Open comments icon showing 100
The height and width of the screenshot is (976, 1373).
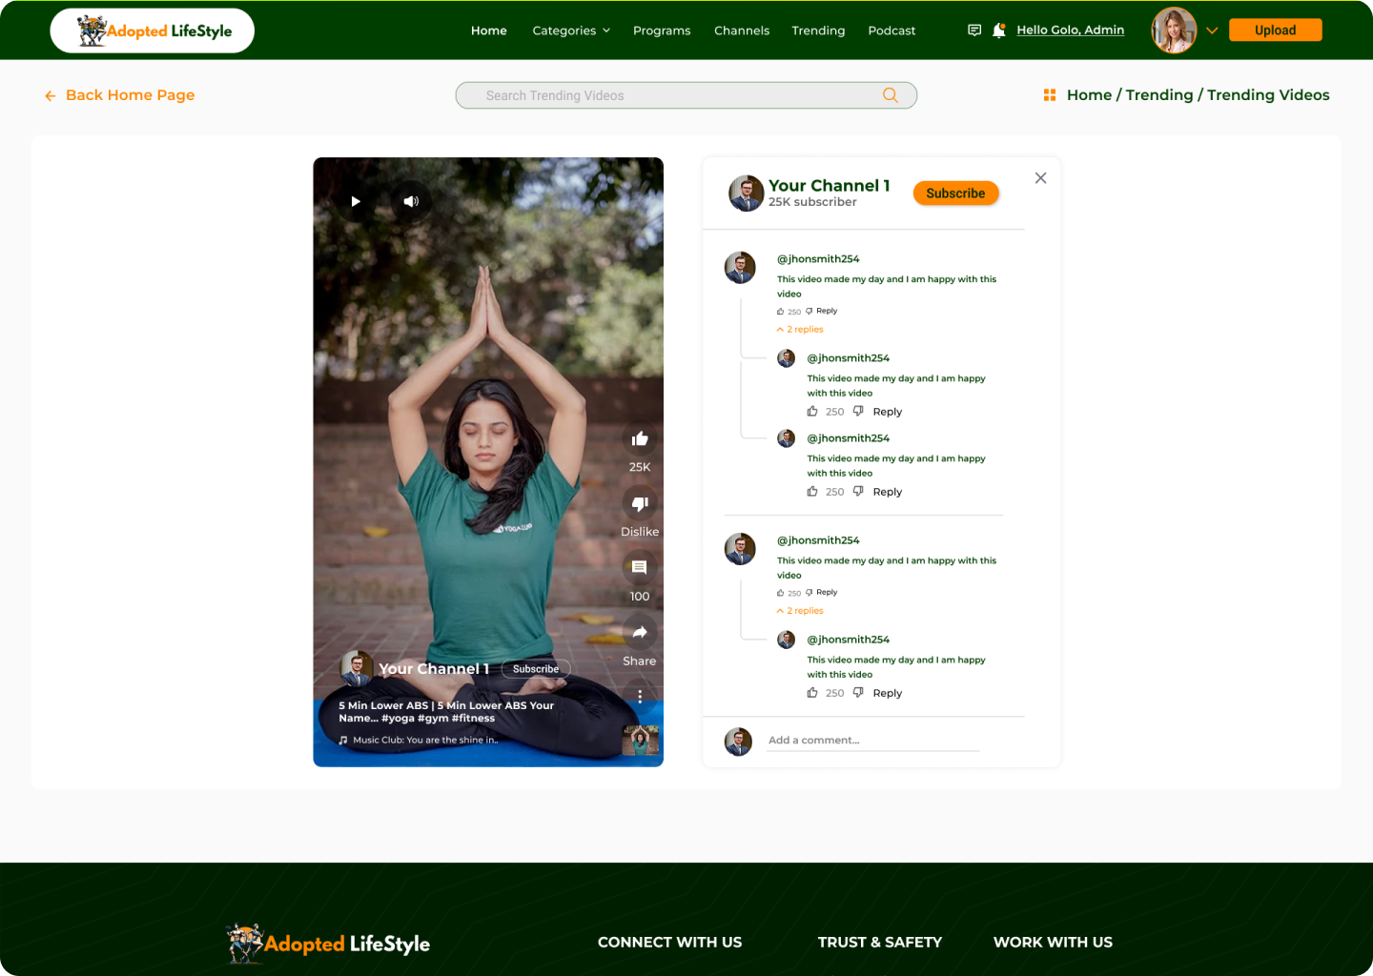tap(640, 568)
